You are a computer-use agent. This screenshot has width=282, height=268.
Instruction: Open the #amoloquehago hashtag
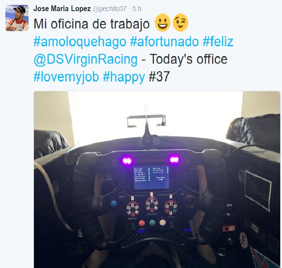[80, 42]
